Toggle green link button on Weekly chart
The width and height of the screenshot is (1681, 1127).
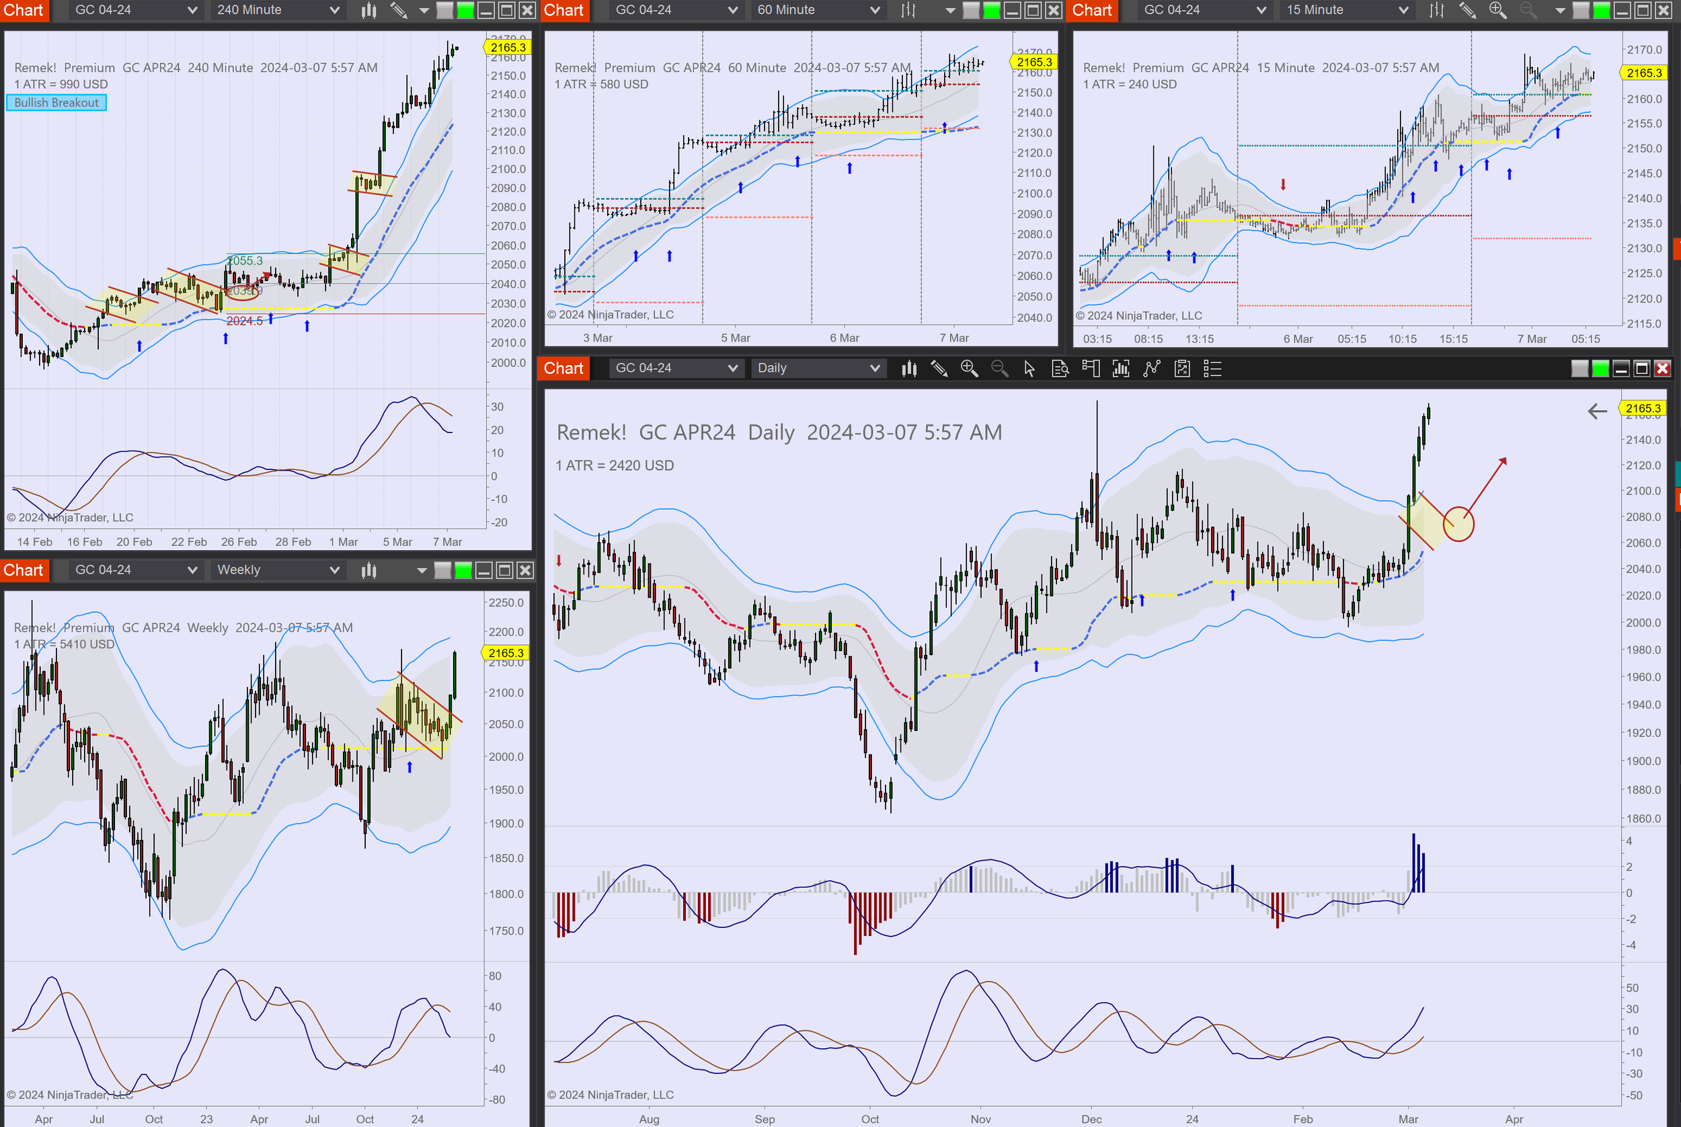click(x=463, y=570)
